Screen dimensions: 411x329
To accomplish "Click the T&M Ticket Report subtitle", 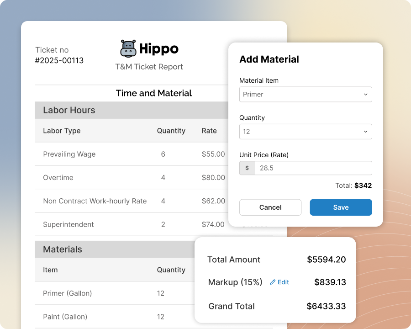I will click(x=149, y=67).
